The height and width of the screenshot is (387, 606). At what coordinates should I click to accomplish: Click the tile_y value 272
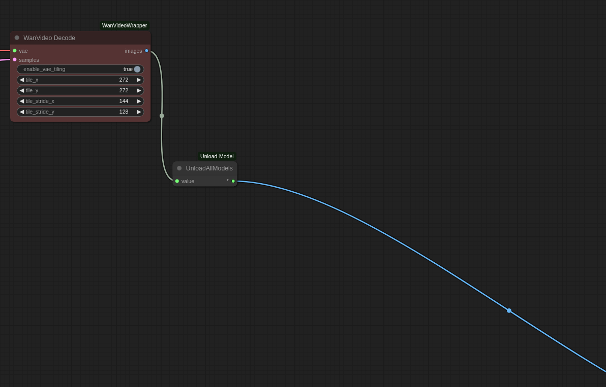click(x=124, y=91)
